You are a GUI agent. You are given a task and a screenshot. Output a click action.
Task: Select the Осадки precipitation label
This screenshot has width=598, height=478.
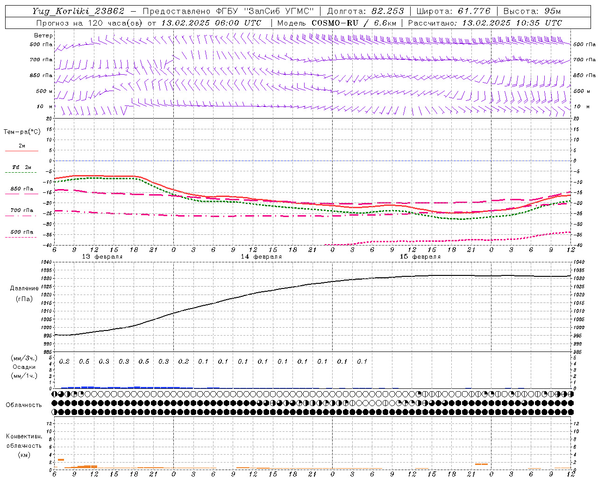(x=24, y=367)
